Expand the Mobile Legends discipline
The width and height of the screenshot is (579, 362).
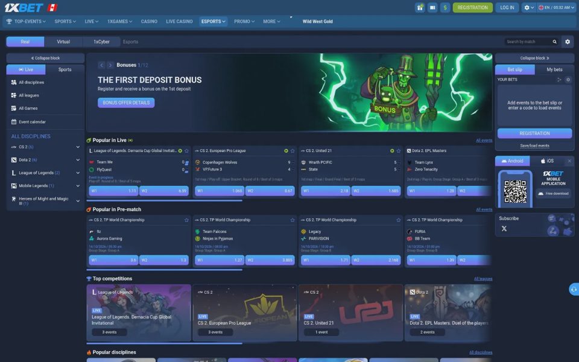[x=78, y=186]
